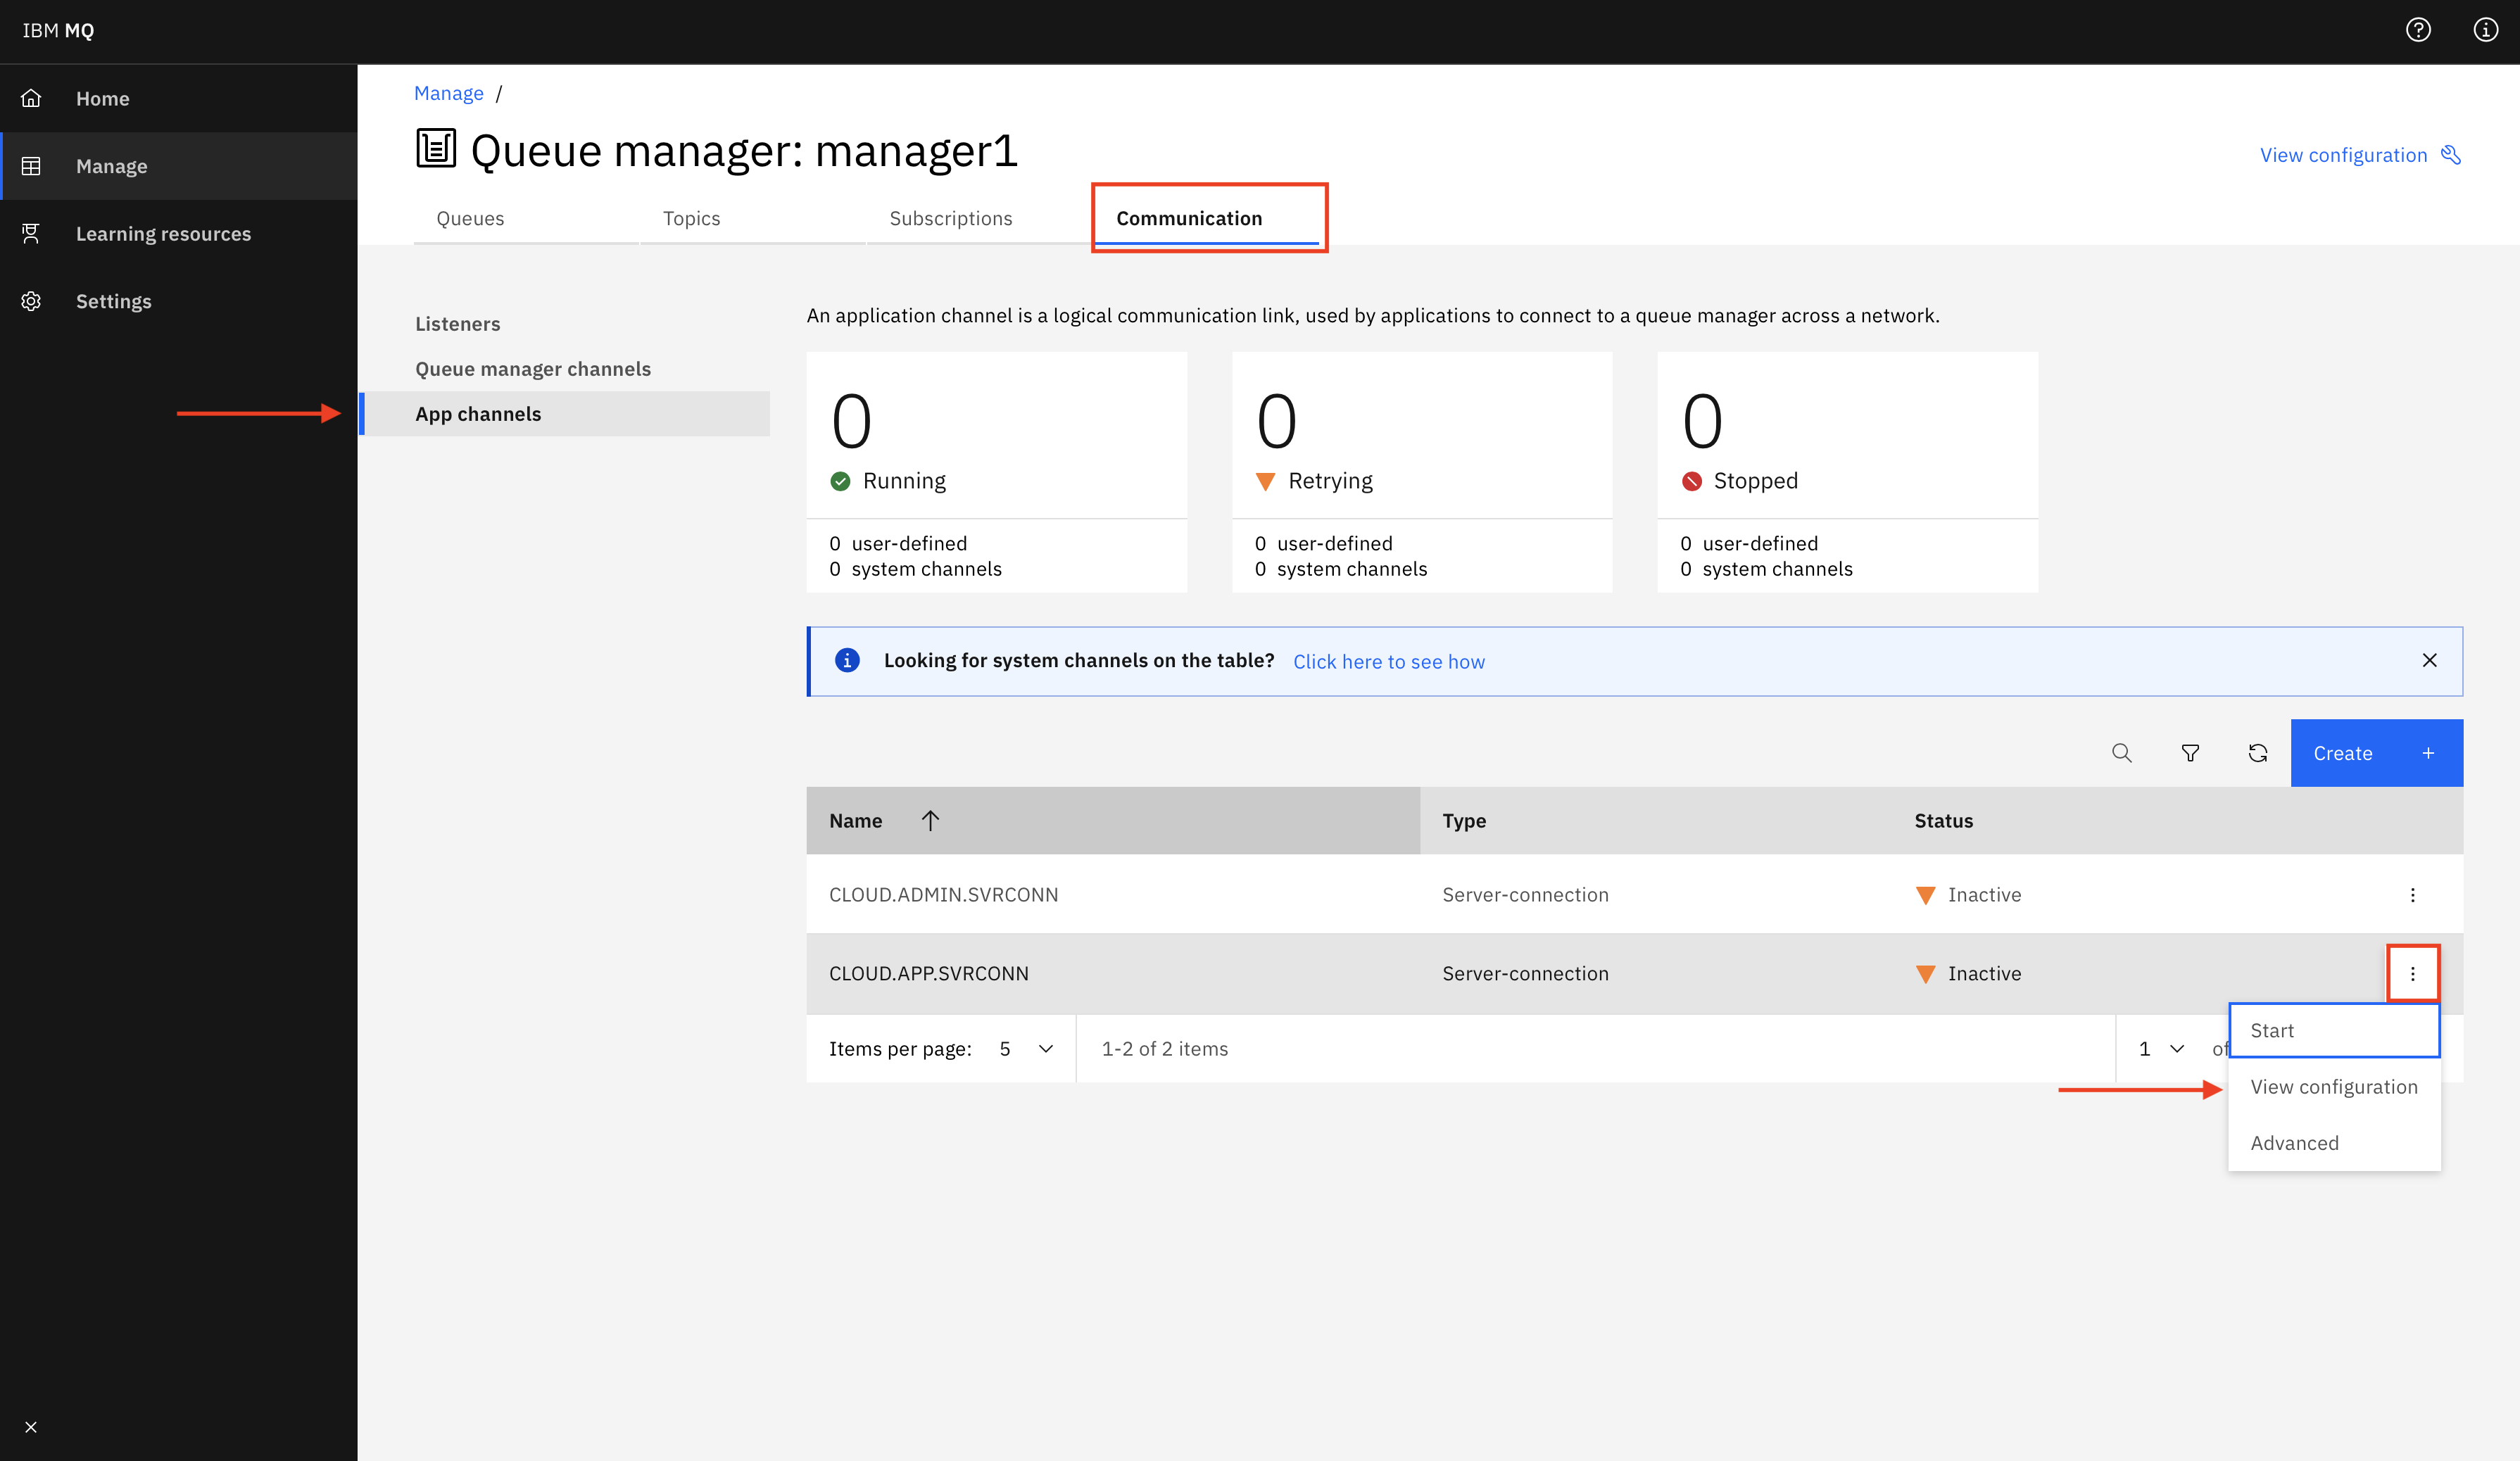Image resolution: width=2520 pixels, height=1461 pixels.
Task: Choose View configuration in context menu
Action: tap(2333, 1087)
